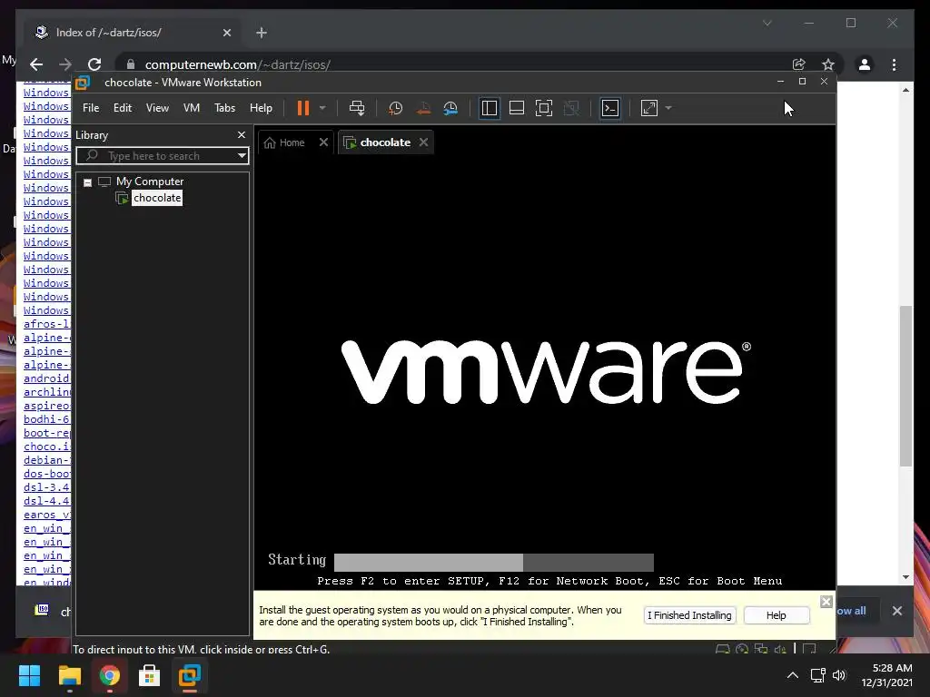
Task: Open Microsoft Store from the taskbar
Action: pos(150,675)
